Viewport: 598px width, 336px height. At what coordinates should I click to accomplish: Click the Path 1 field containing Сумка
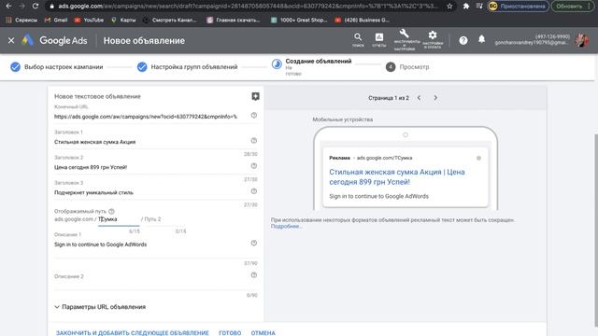[x=119, y=219]
